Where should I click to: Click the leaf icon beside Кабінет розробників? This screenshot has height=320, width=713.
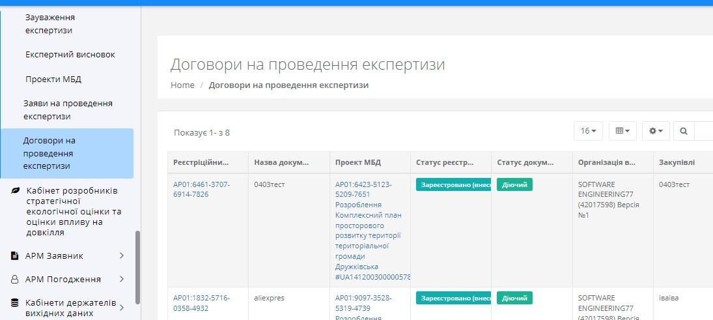coord(16,190)
